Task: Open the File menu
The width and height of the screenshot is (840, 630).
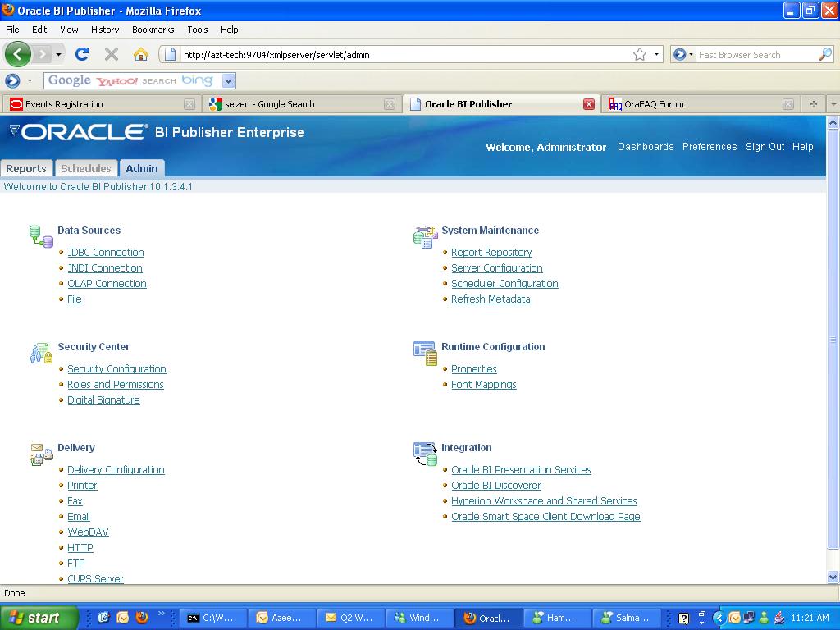Action: point(12,30)
